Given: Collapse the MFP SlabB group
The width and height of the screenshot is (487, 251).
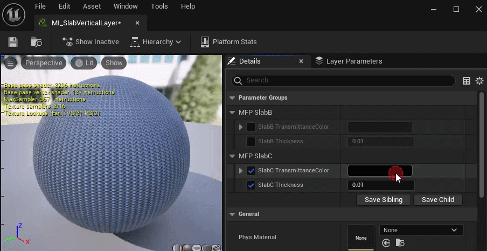Looking at the screenshot, I should coord(232,113).
